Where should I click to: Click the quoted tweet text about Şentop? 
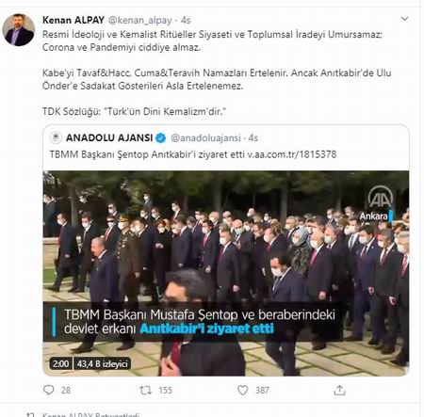click(x=193, y=154)
